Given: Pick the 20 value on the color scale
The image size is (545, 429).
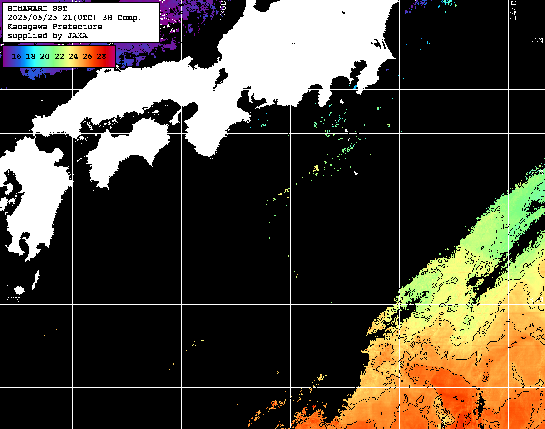Looking at the screenshot, I should tap(45, 57).
